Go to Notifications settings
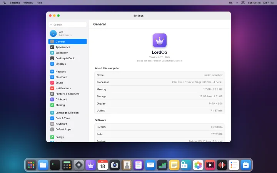This screenshot has height=173, width=277. 67,88
